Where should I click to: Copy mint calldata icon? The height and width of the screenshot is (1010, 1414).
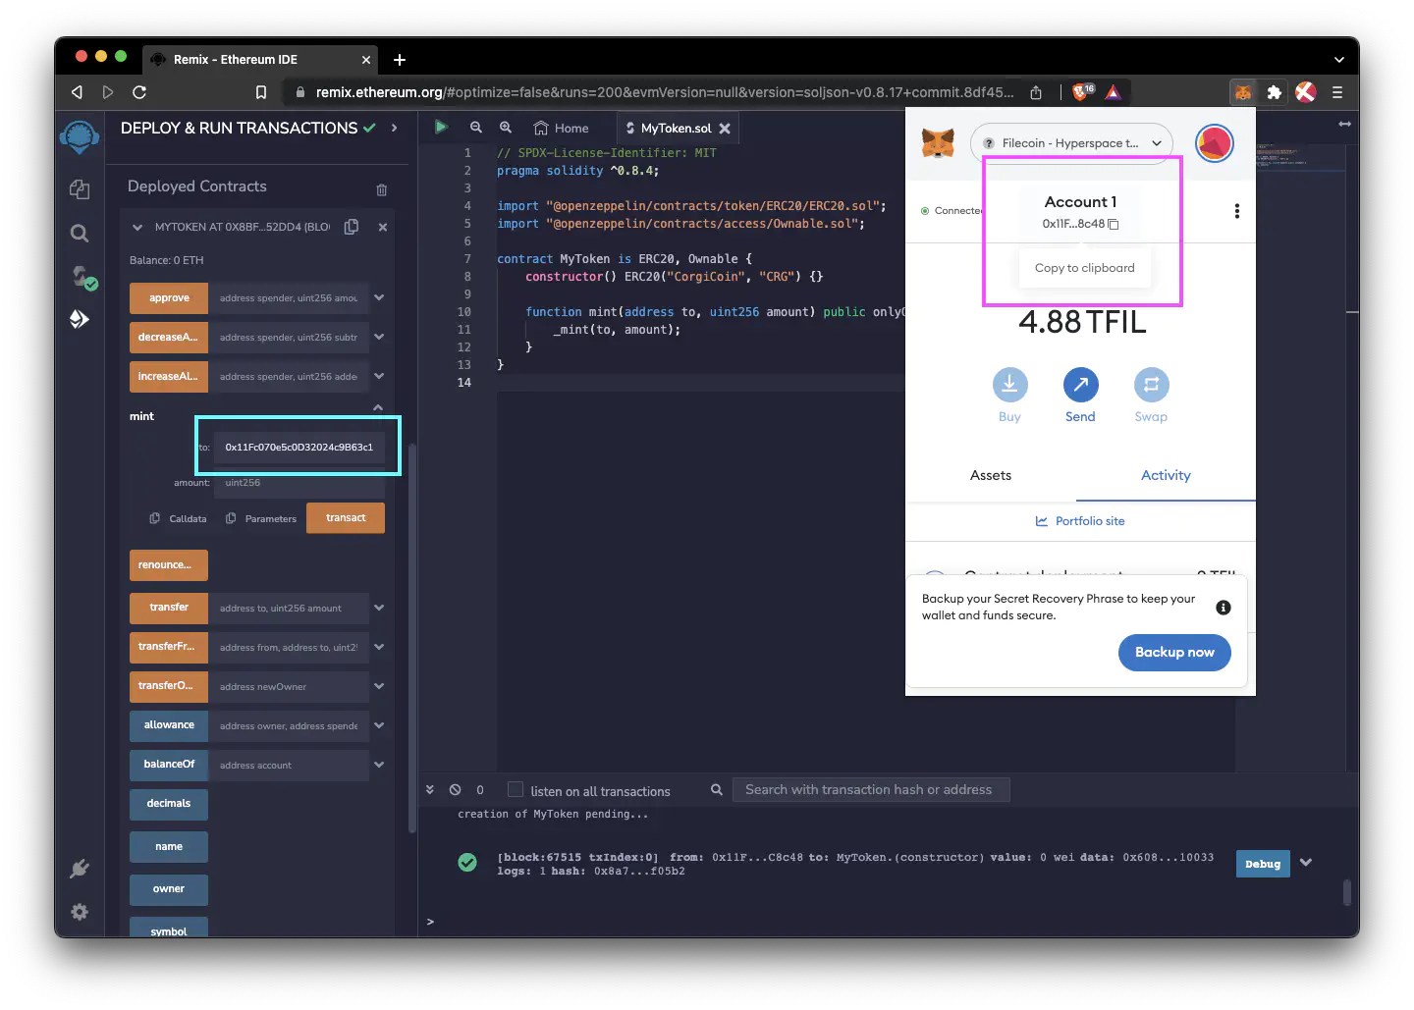(154, 518)
